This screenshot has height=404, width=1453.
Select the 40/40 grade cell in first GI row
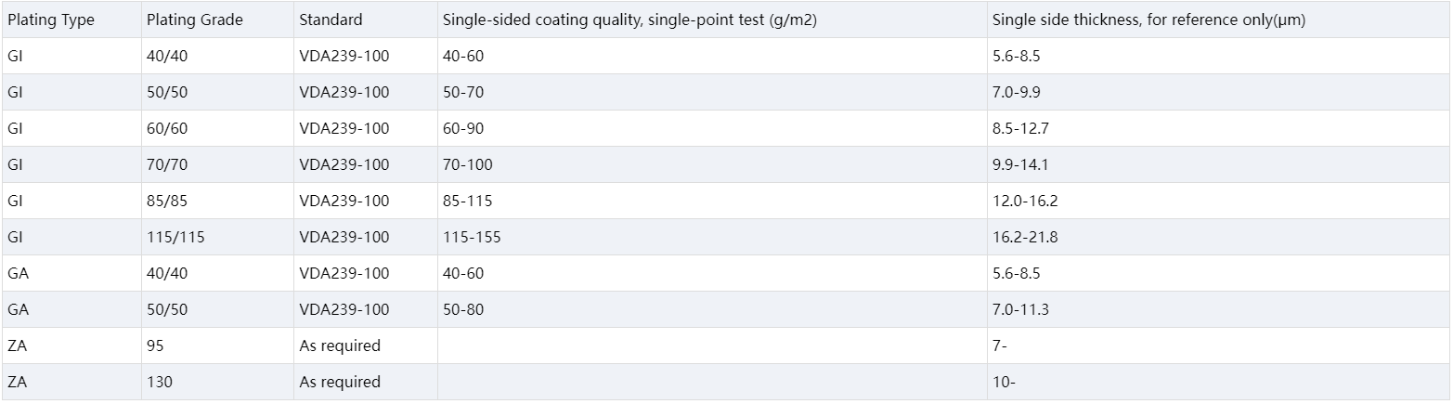tap(165, 56)
